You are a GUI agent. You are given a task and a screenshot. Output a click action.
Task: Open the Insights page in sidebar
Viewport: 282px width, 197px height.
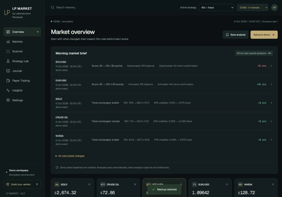coord(22,90)
